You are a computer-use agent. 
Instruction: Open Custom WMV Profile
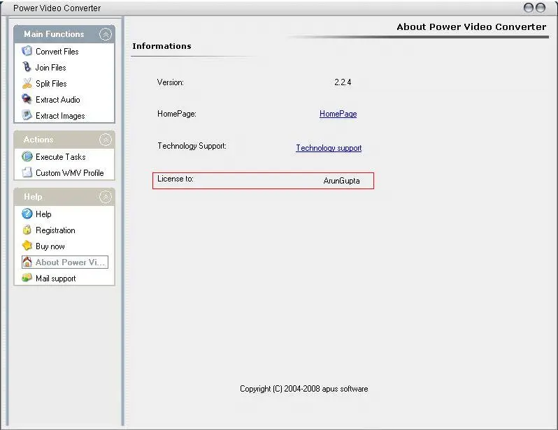coord(70,173)
